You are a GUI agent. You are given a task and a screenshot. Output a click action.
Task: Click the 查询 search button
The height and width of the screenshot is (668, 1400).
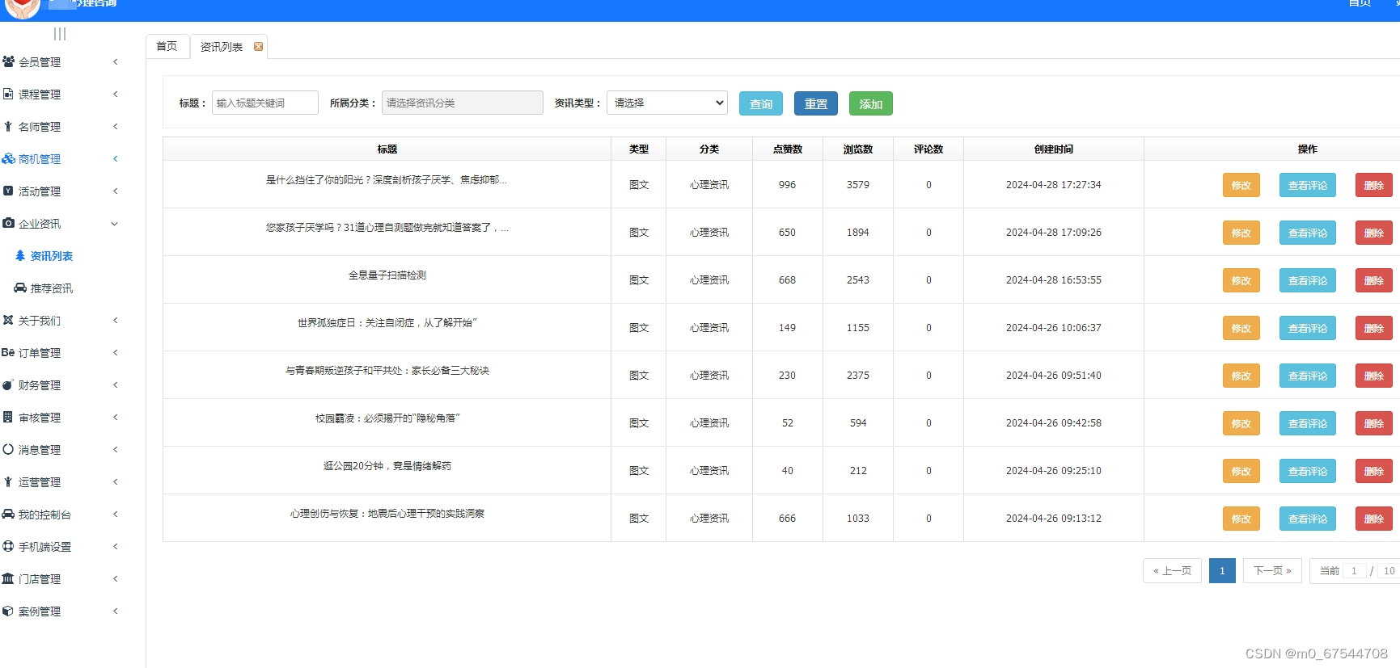(761, 103)
